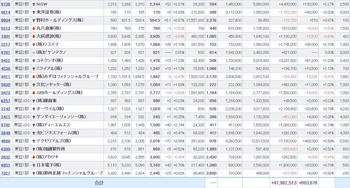Image resolution: width=350 pixels, height=188 pixels.
Task: Click the down arrow beside 丸八倉庫(株)
Action: (x=34, y=28)
